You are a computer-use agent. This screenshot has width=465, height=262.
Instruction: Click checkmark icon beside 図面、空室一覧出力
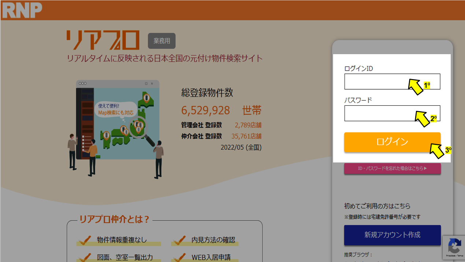point(85,257)
